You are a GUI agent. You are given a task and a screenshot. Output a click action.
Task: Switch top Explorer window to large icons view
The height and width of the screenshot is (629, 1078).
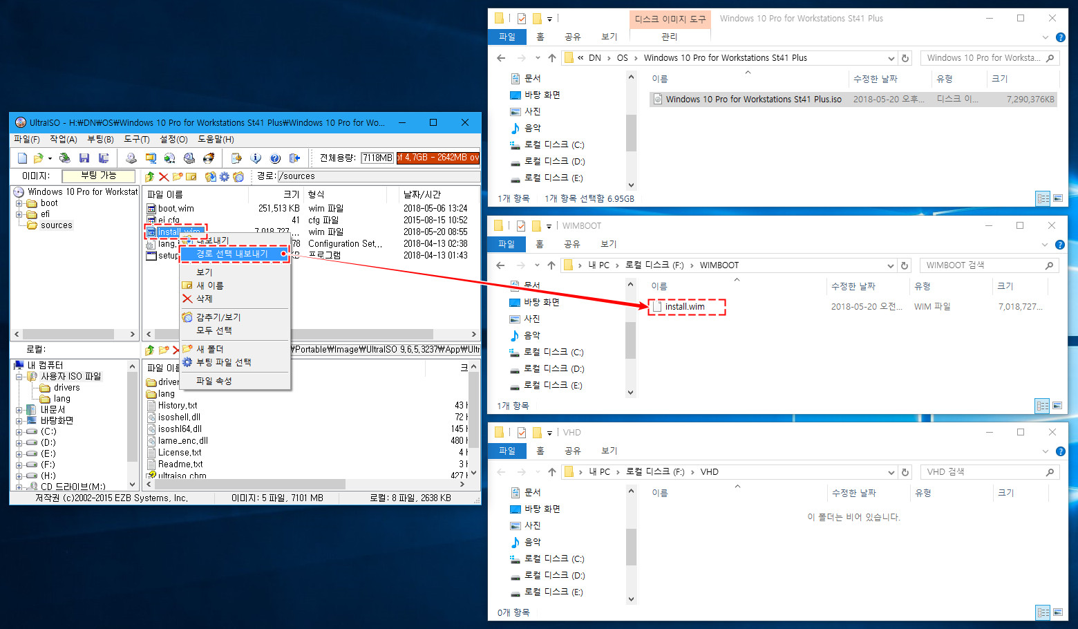(x=1057, y=198)
